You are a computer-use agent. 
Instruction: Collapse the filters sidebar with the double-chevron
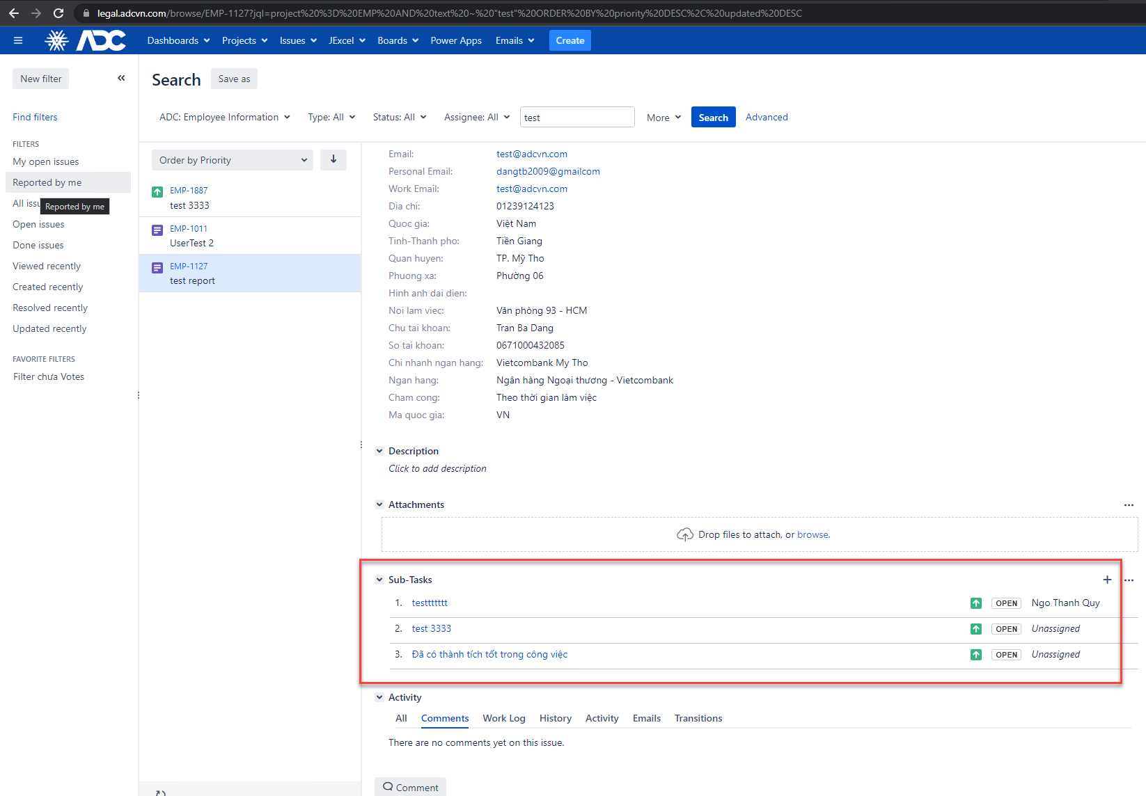[121, 78]
